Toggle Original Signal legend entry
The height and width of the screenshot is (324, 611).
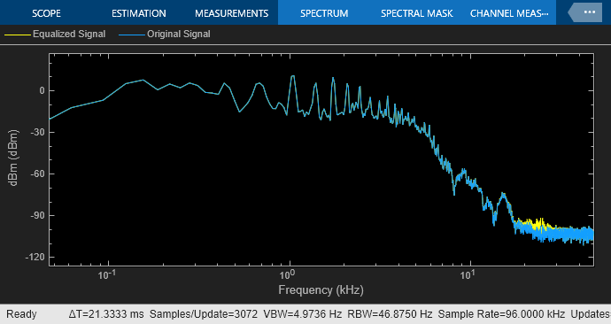(165, 35)
